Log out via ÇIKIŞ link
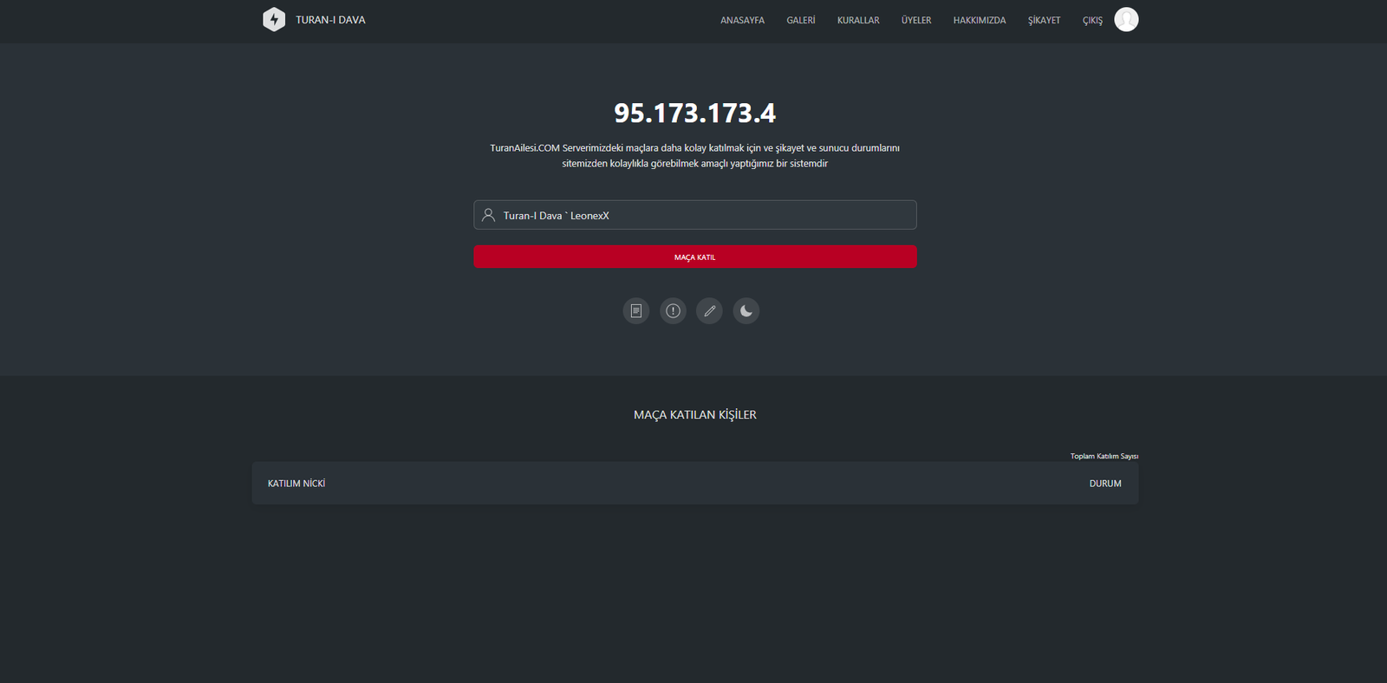This screenshot has height=683, width=1387. [x=1091, y=20]
